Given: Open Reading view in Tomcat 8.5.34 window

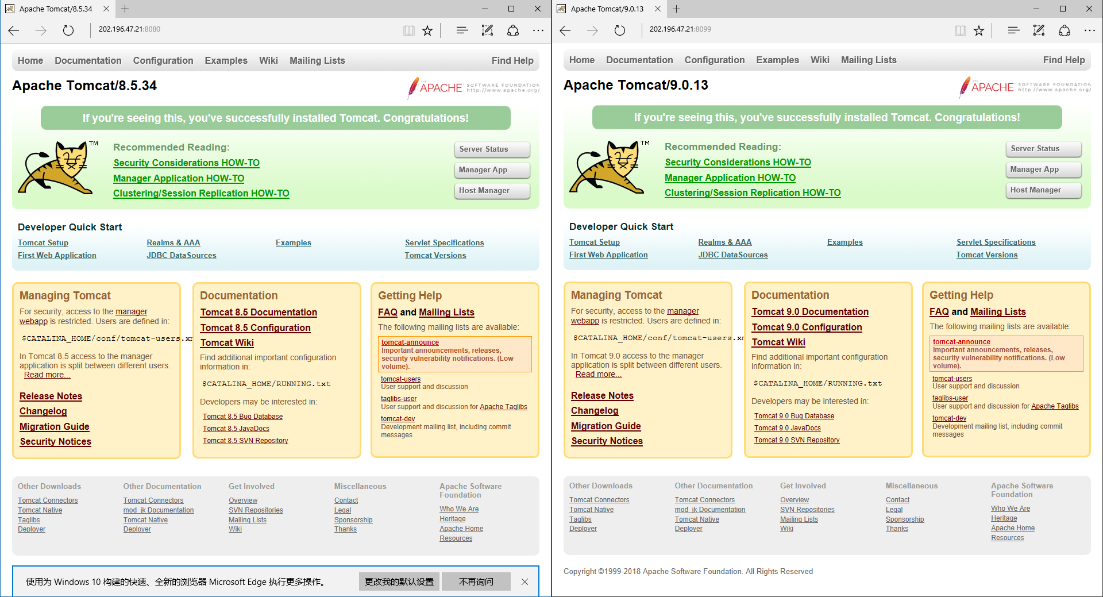Looking at the screenshot, I should pyautogui.click(x=408, y=30).
